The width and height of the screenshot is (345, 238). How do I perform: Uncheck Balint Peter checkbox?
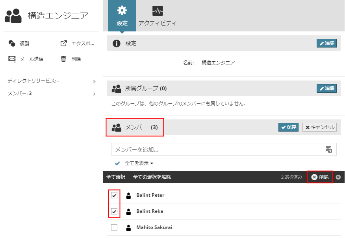(x=114, y=195)
